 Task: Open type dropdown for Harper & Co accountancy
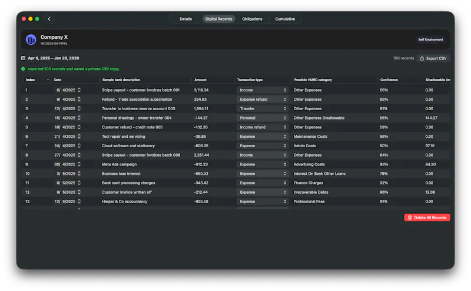click(263, 201)
